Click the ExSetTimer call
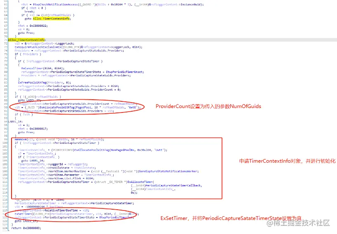Viewport: 337px width, 234px height. point(22,214)
